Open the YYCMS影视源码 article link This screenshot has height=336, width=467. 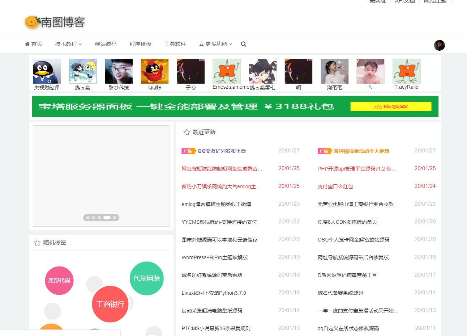pyautogui.click(x=219, y=222)
